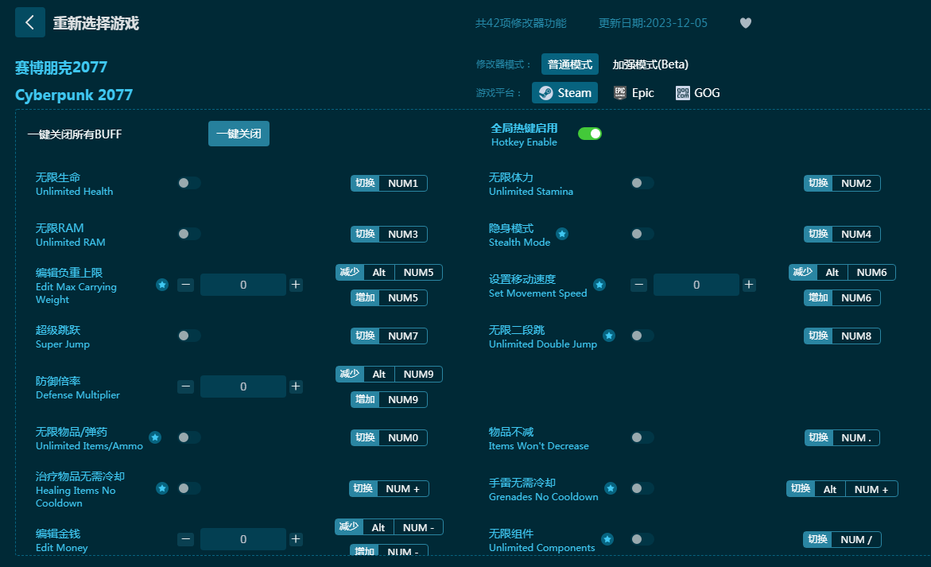Click 切换 NUM0 hotkey for Unlimited Items/Ammo
931x567 pixels.
click(389, 438)
